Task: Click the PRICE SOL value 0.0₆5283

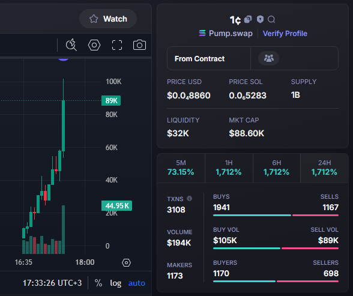Action: 247,95
